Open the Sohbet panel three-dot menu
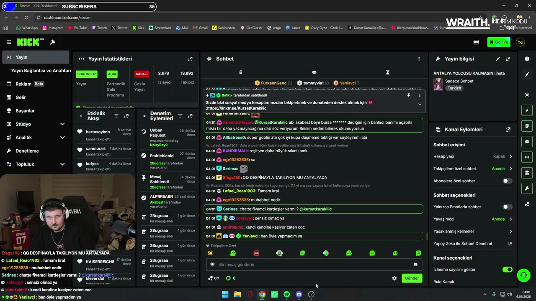This screenshot has height=301, width=536. click(419, 59)
